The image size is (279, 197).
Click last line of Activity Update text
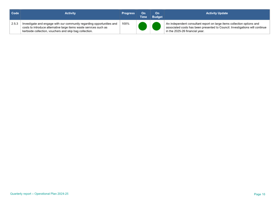pyautogui.click(x=185, y=31)
